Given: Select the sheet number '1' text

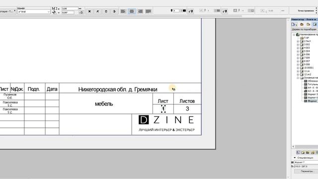Looking at the screenshot, I should pyautogui.click(x=163, y=109).
